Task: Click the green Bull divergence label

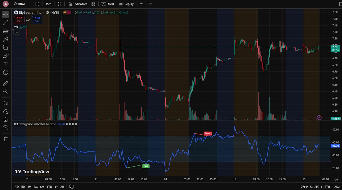Action: click(x=146, y=166)
